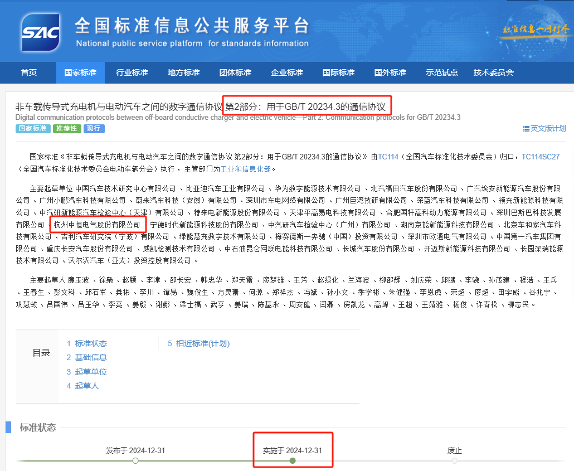Image resolution: width=574 pixels, height=471 pixels.
Task: Click the SAC logo icon
Action: point(41,32)
